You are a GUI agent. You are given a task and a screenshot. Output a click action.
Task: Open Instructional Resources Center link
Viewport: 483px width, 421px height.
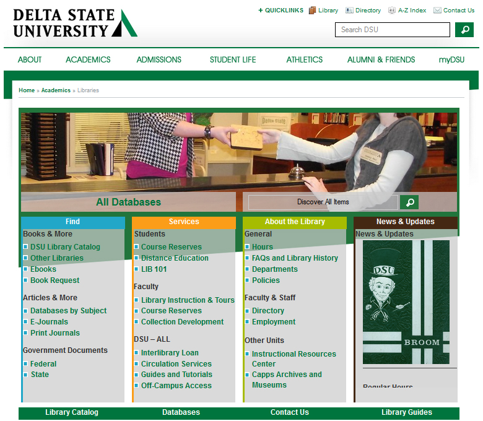click(x=294, y=359)
